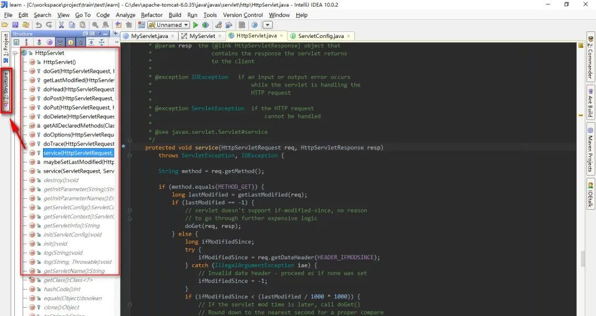Viewport: 596px width, 316px height.
Task: Click the yellow warning mark in the error stripe
Action: click(581, 115)
